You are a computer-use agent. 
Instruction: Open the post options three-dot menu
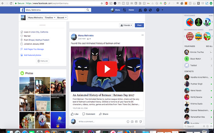(x=142, y=35)
